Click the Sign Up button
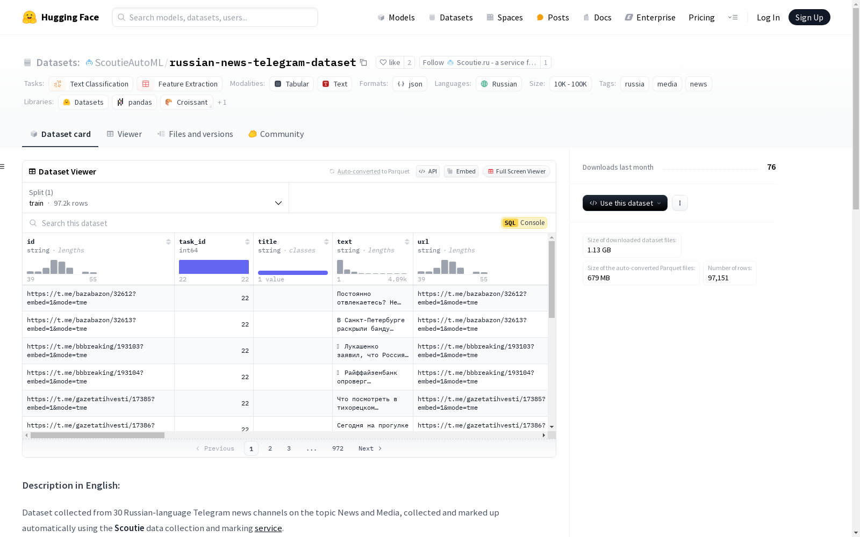This screenshot has height=537, width=860. (809, 17)
